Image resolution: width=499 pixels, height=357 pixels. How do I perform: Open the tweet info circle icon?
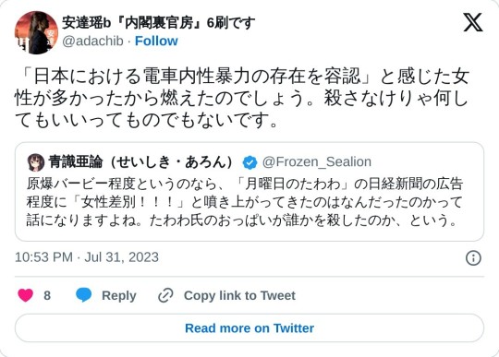click(473, 258)
